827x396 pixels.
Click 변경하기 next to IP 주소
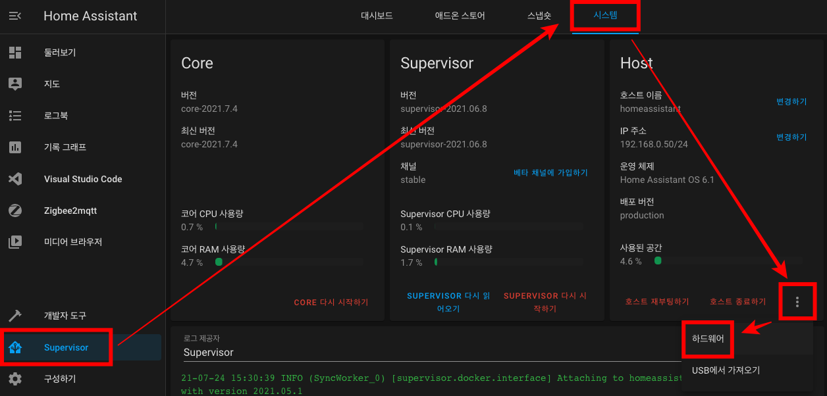791,137
